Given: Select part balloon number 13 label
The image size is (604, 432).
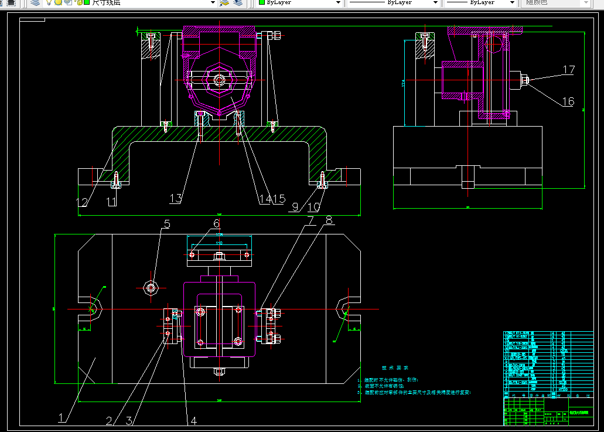Looking at the screenshot, I should tap(176, 199).
